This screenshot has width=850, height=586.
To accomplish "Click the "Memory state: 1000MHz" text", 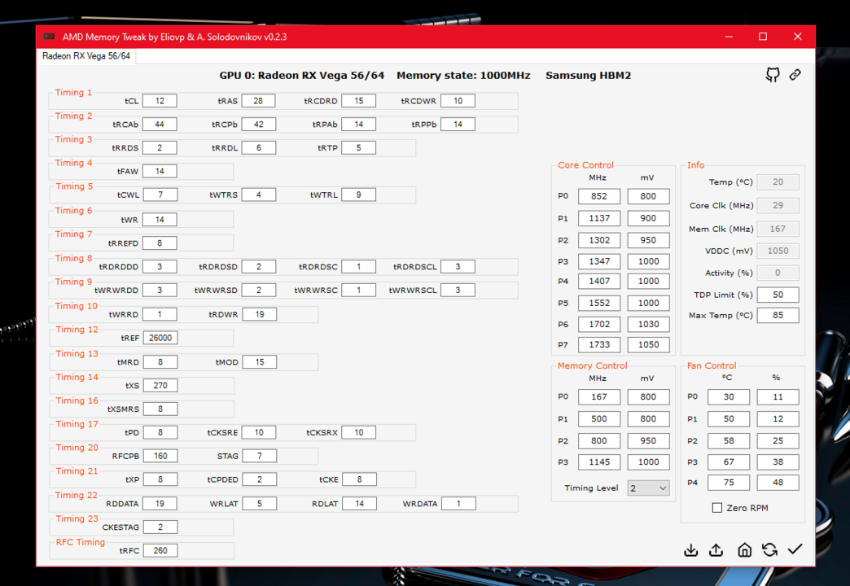I will point(463,76).
